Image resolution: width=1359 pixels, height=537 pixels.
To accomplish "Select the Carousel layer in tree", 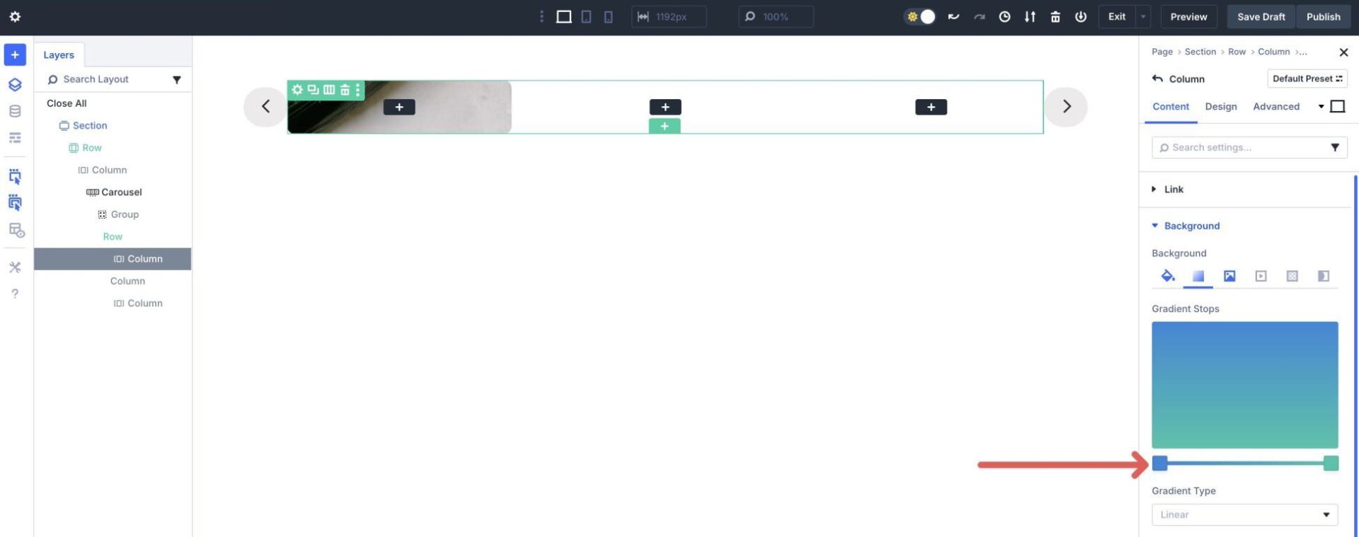I will pyautogui.click(x=121, y=192).
